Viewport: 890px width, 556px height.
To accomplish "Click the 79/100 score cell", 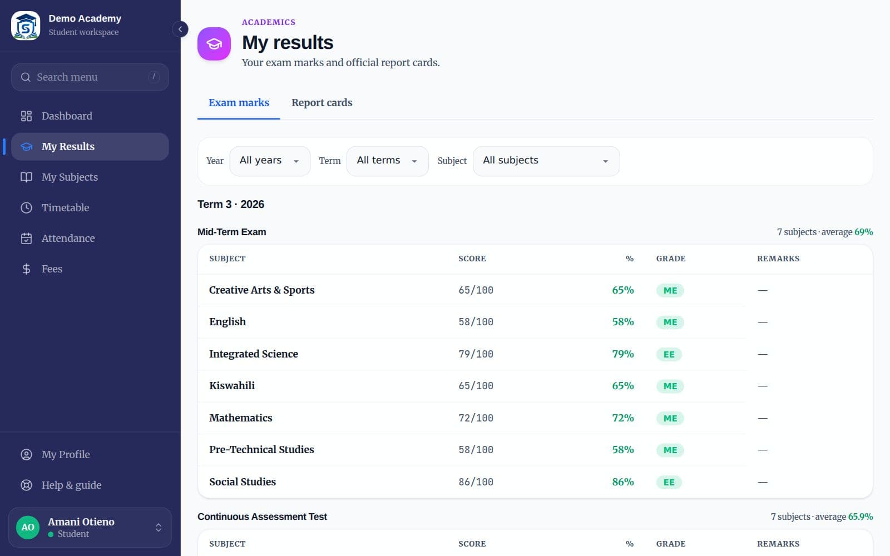I will (x=476, y=354).
